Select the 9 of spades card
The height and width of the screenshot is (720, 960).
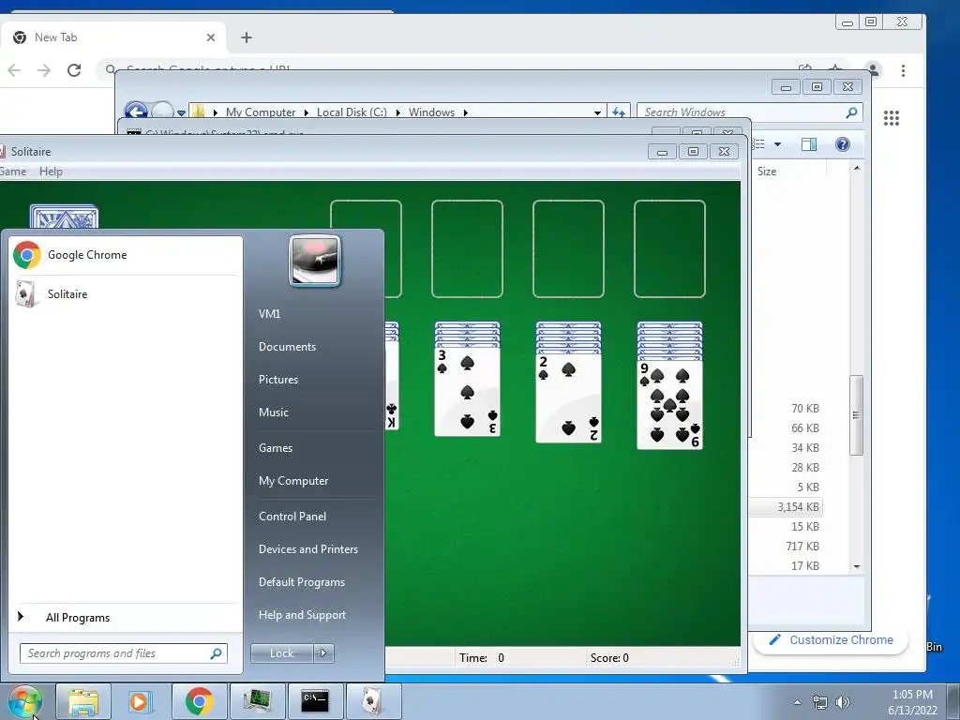coord(669,404)
